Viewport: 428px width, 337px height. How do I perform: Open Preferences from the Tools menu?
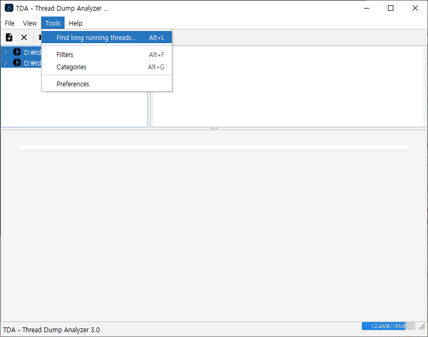(73, 84)
